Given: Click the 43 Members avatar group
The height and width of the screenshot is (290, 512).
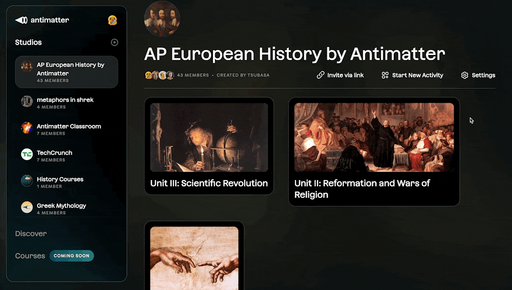Looking at the screenshot, I should (x=160, y=75).
